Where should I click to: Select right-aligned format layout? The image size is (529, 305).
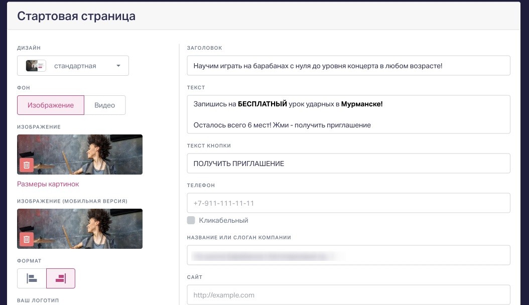pos(61,278)
